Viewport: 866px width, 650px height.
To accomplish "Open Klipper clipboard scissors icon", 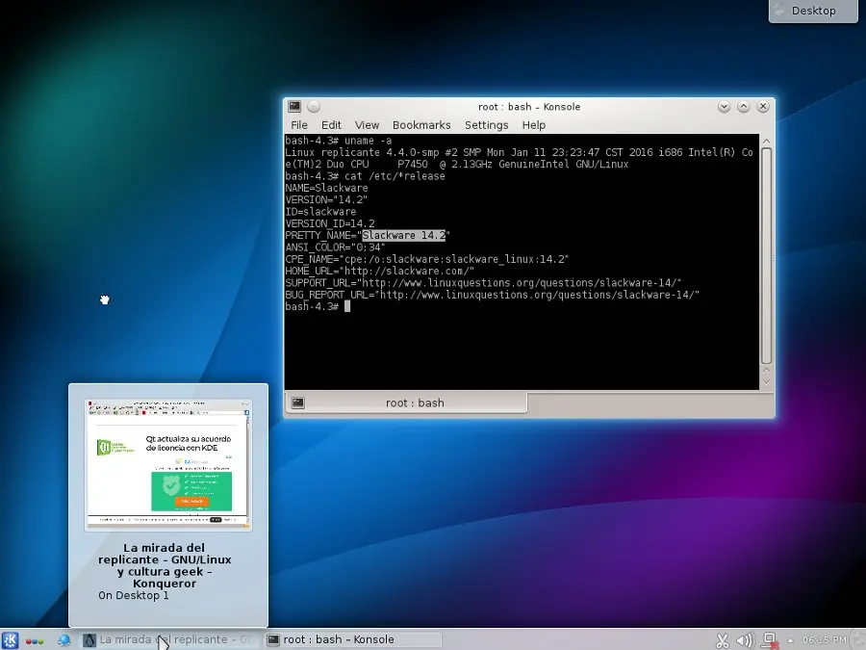I will pyautogui.click(x=723, y=640).
